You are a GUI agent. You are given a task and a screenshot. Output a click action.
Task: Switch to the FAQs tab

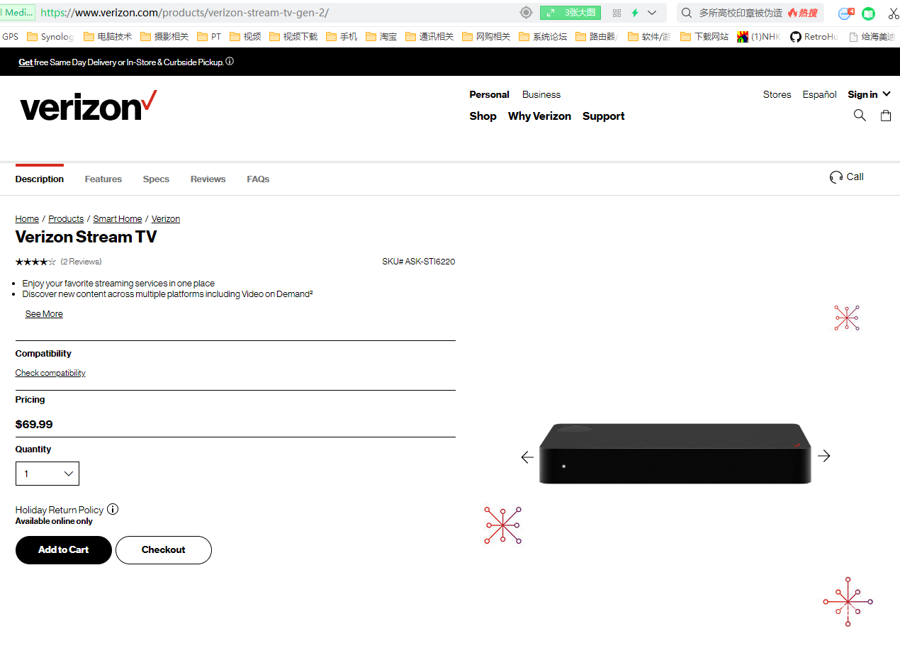click(x=258, y=179)
